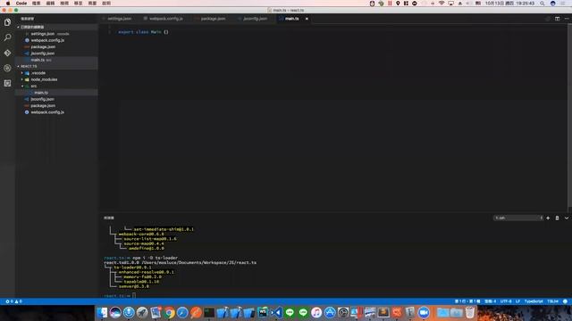Open Zoom from the Dock
The height and width of the screenshot is (321, 572).
pos(424,312)
